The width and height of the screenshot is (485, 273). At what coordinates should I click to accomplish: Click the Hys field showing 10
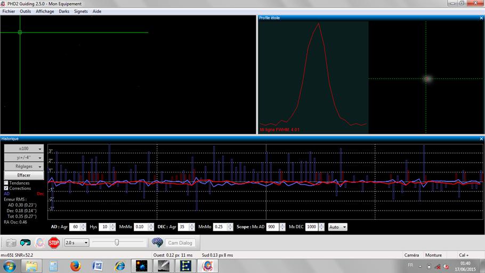pos(104,227)
